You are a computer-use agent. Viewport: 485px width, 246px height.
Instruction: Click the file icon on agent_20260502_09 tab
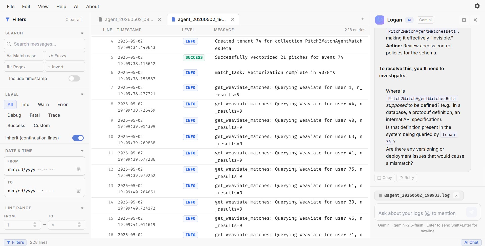click(x=100, y=19)
